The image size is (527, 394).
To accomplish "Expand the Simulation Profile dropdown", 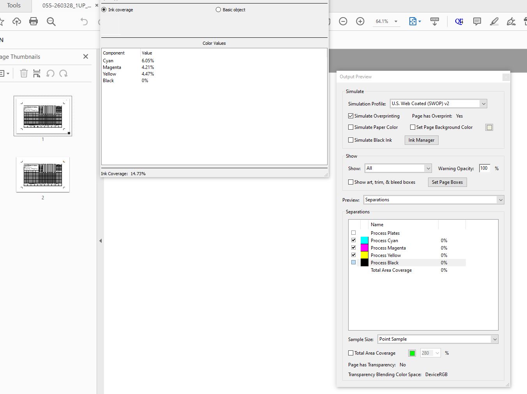I will click(483, 104).
